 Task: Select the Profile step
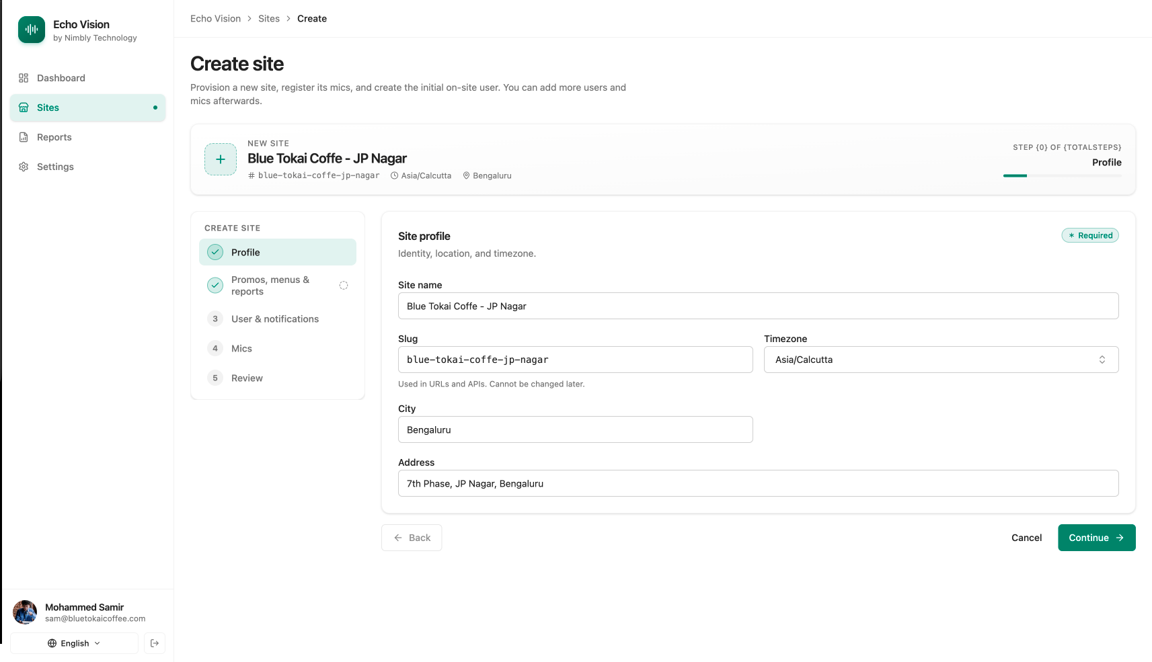point(278,252)
